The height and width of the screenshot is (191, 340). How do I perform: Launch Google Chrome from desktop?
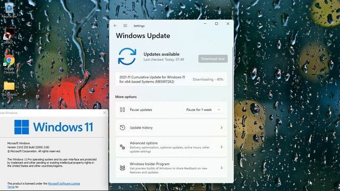point(9,64)
